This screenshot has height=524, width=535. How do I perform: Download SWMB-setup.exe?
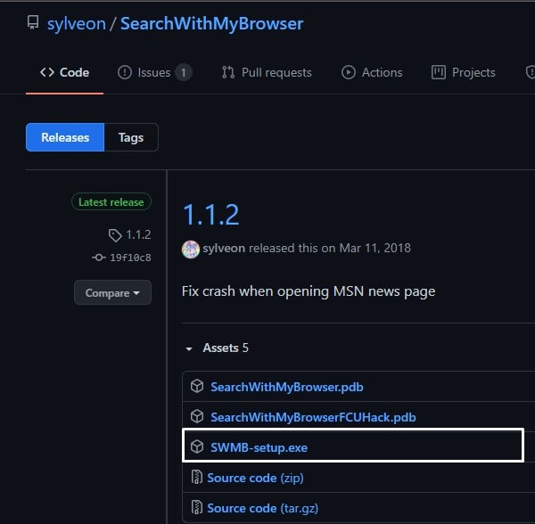[259, 447]
